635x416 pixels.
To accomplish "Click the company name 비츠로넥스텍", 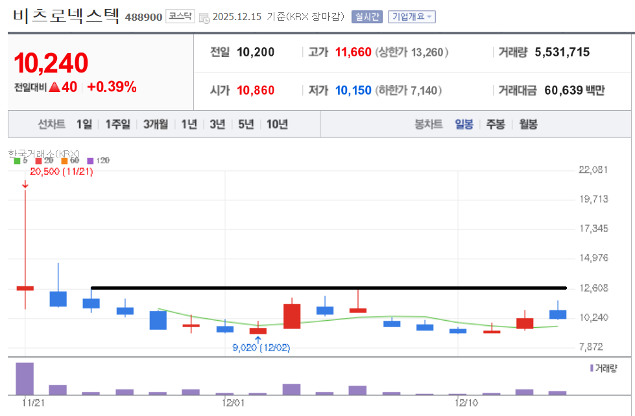I will pos(66,16).
